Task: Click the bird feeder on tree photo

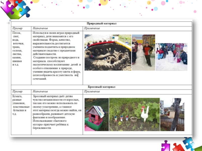Action: [x=172, y=115]
